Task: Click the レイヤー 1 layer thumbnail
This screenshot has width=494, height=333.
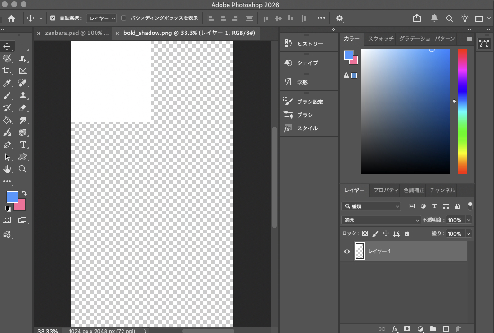Action: click(x=360, y=252)
